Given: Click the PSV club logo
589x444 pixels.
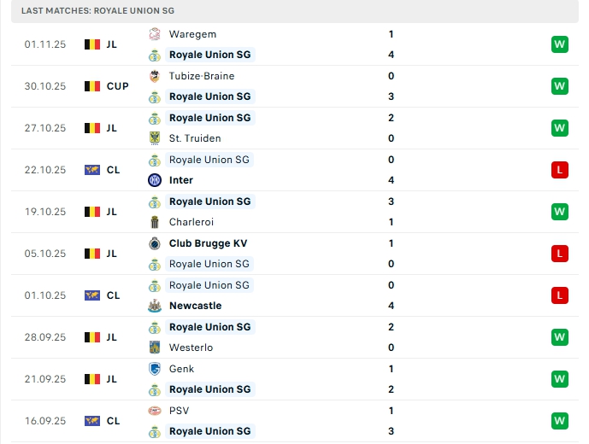Looking at the screenshot, I should pyautogui.click(x=155, y=411).
